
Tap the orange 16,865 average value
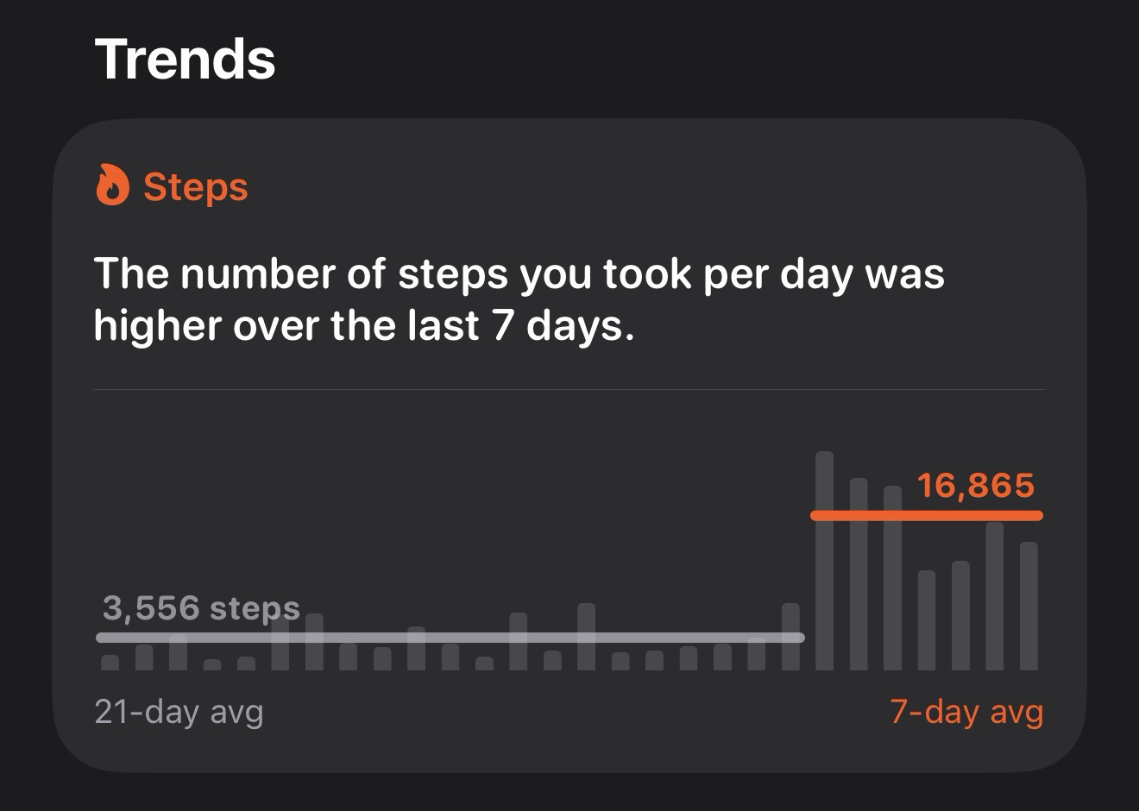975,486
